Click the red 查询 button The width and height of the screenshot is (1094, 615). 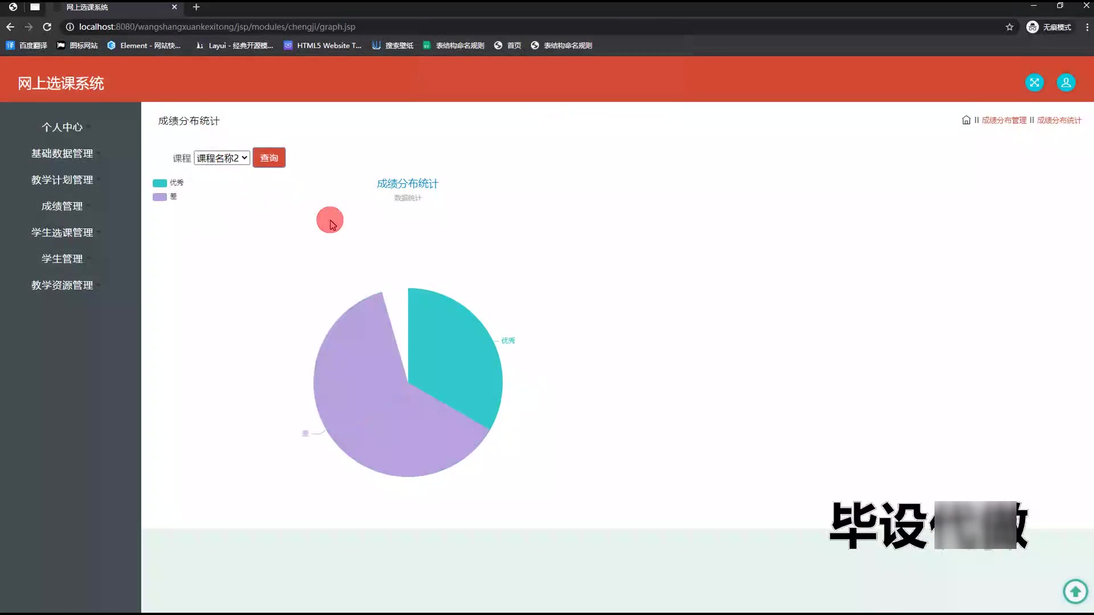point(269,158)
